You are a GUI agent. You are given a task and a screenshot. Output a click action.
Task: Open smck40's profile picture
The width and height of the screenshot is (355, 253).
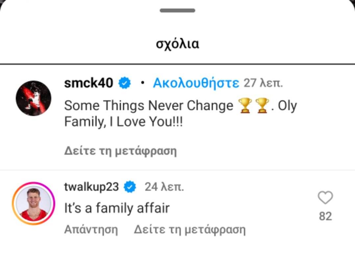point(34,98)
